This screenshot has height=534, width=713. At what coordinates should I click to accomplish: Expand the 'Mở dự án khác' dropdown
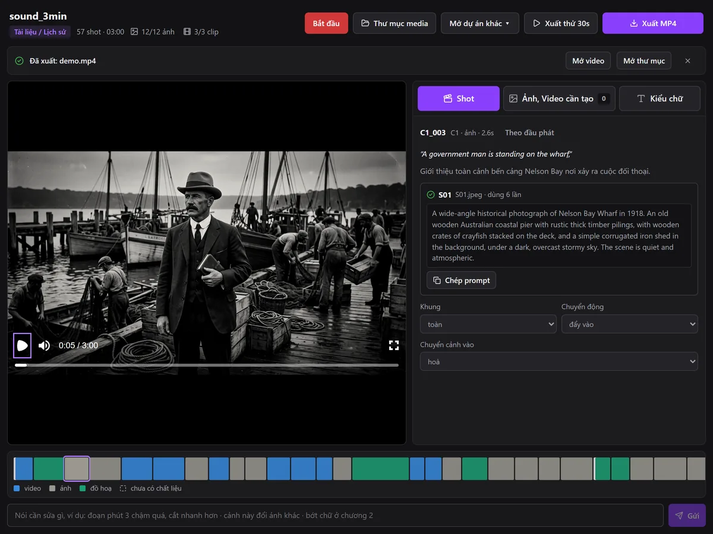click(x=480, y=23)
